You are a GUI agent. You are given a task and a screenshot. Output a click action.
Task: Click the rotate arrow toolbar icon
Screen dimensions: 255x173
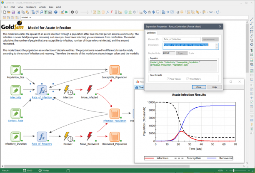point(217,12)
